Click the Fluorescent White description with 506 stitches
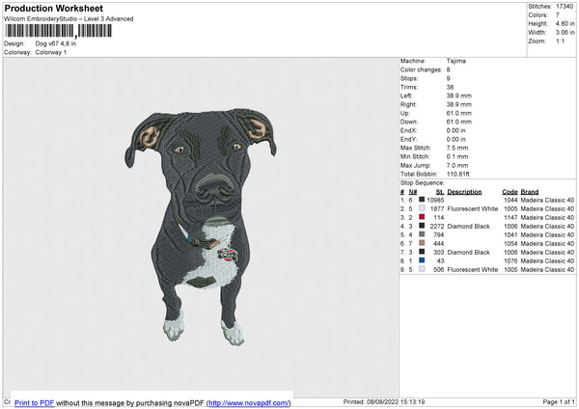 [x=471, y=269]
